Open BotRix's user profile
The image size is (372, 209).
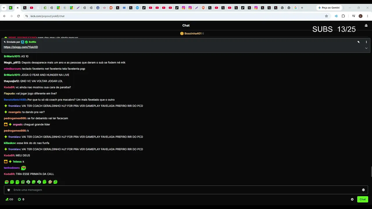coord(33,42)
